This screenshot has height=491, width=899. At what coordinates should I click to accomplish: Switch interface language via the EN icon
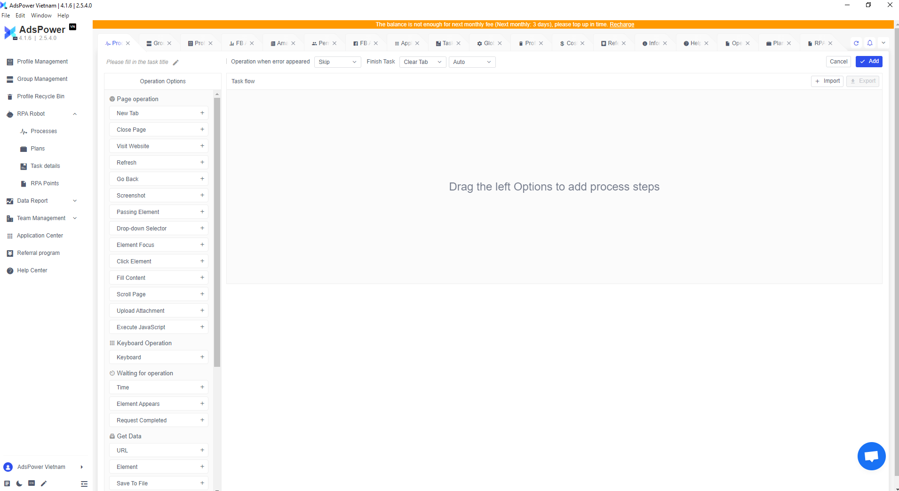pos(31,483)
